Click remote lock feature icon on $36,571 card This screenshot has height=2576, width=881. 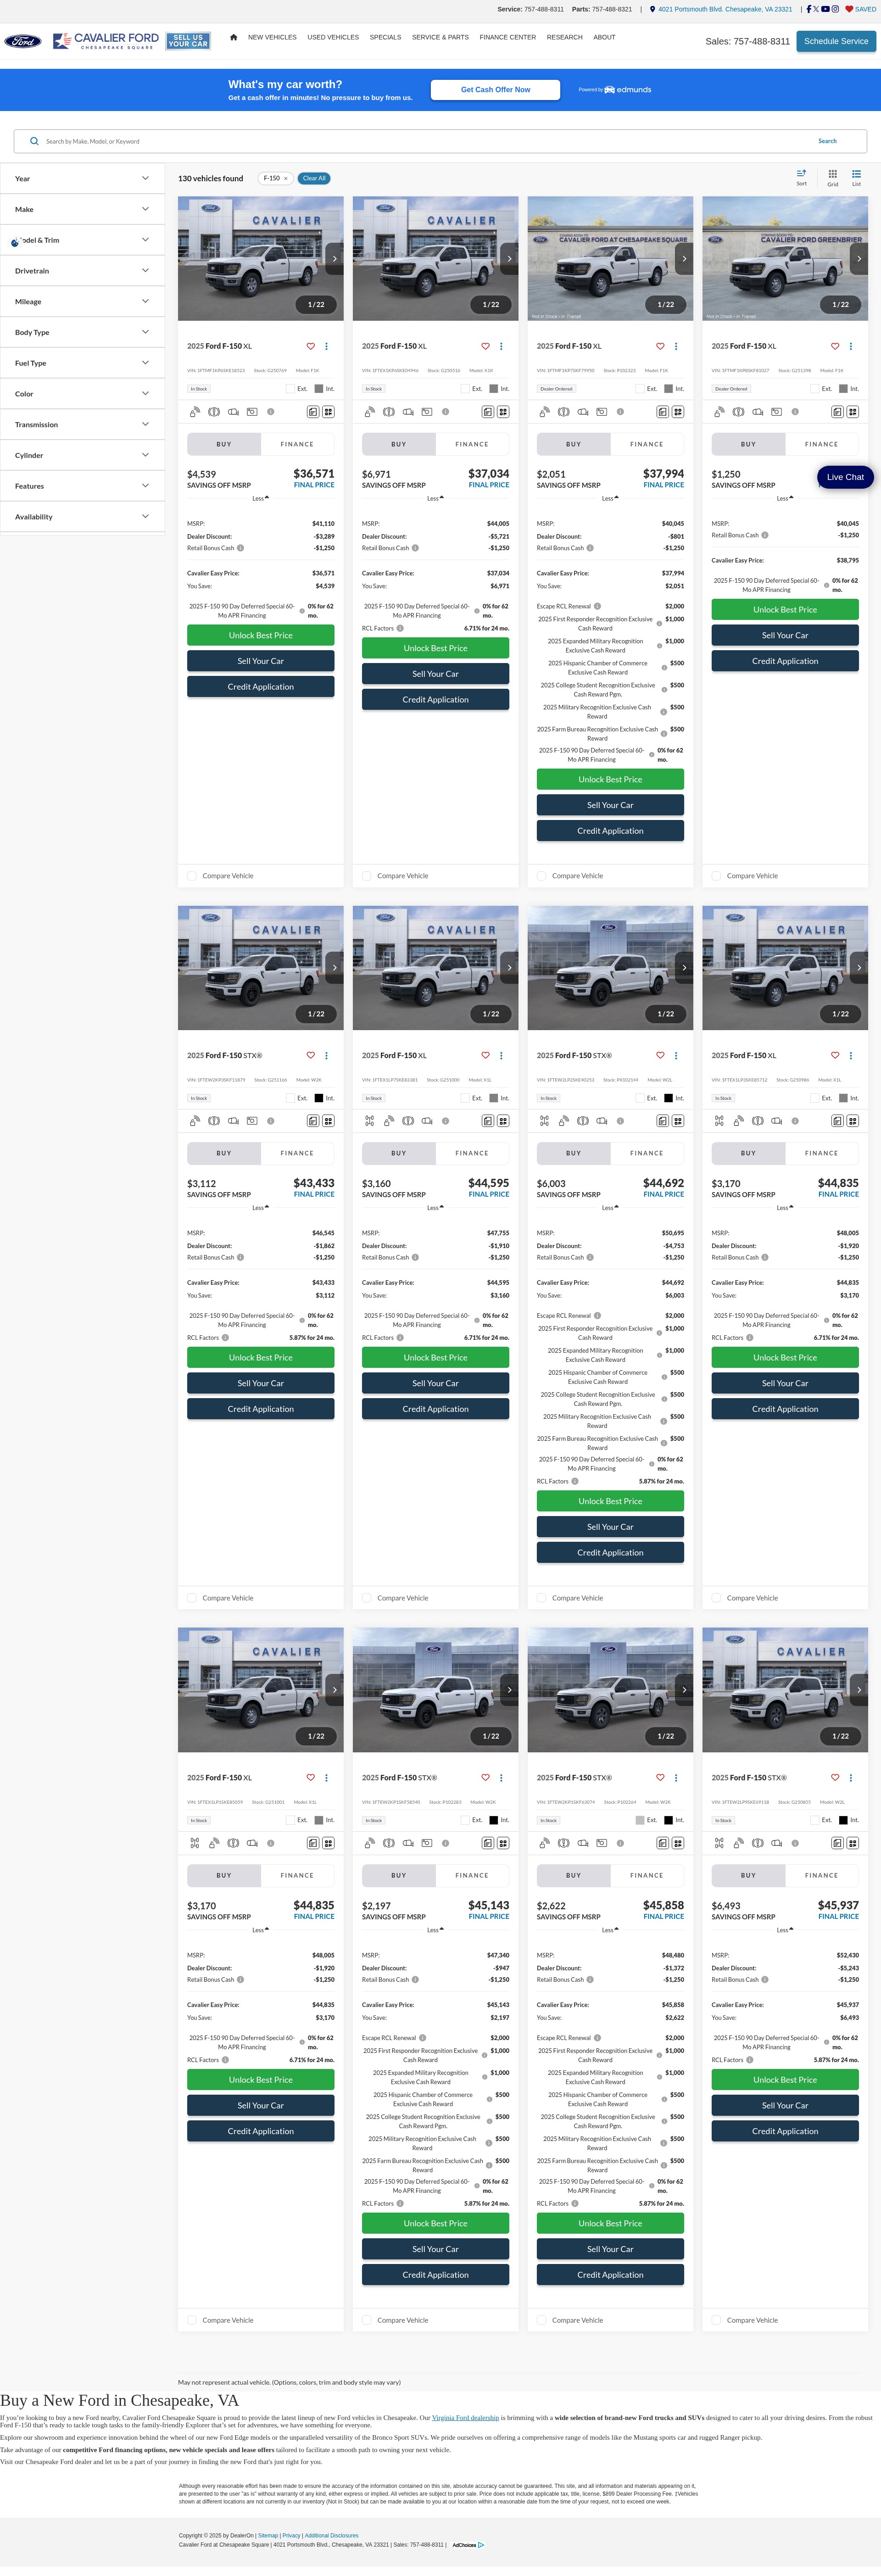click(195, 412)
